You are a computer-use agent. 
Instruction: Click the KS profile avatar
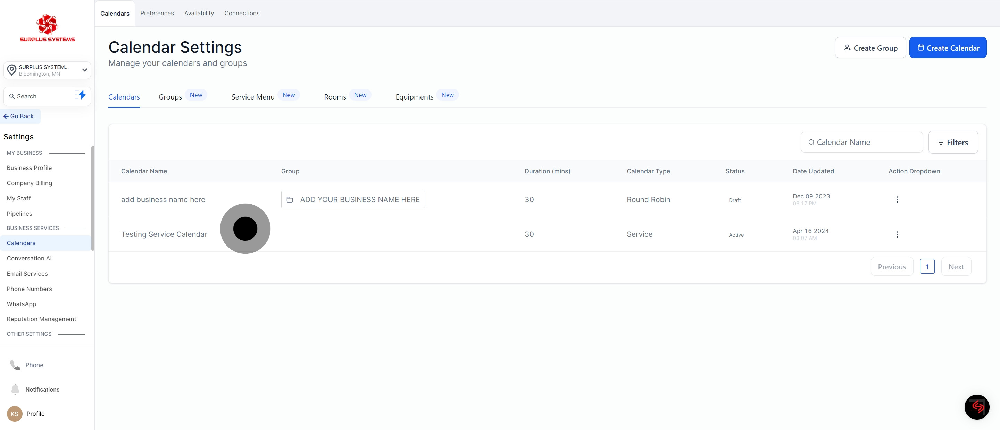click(x=14, y=414)
